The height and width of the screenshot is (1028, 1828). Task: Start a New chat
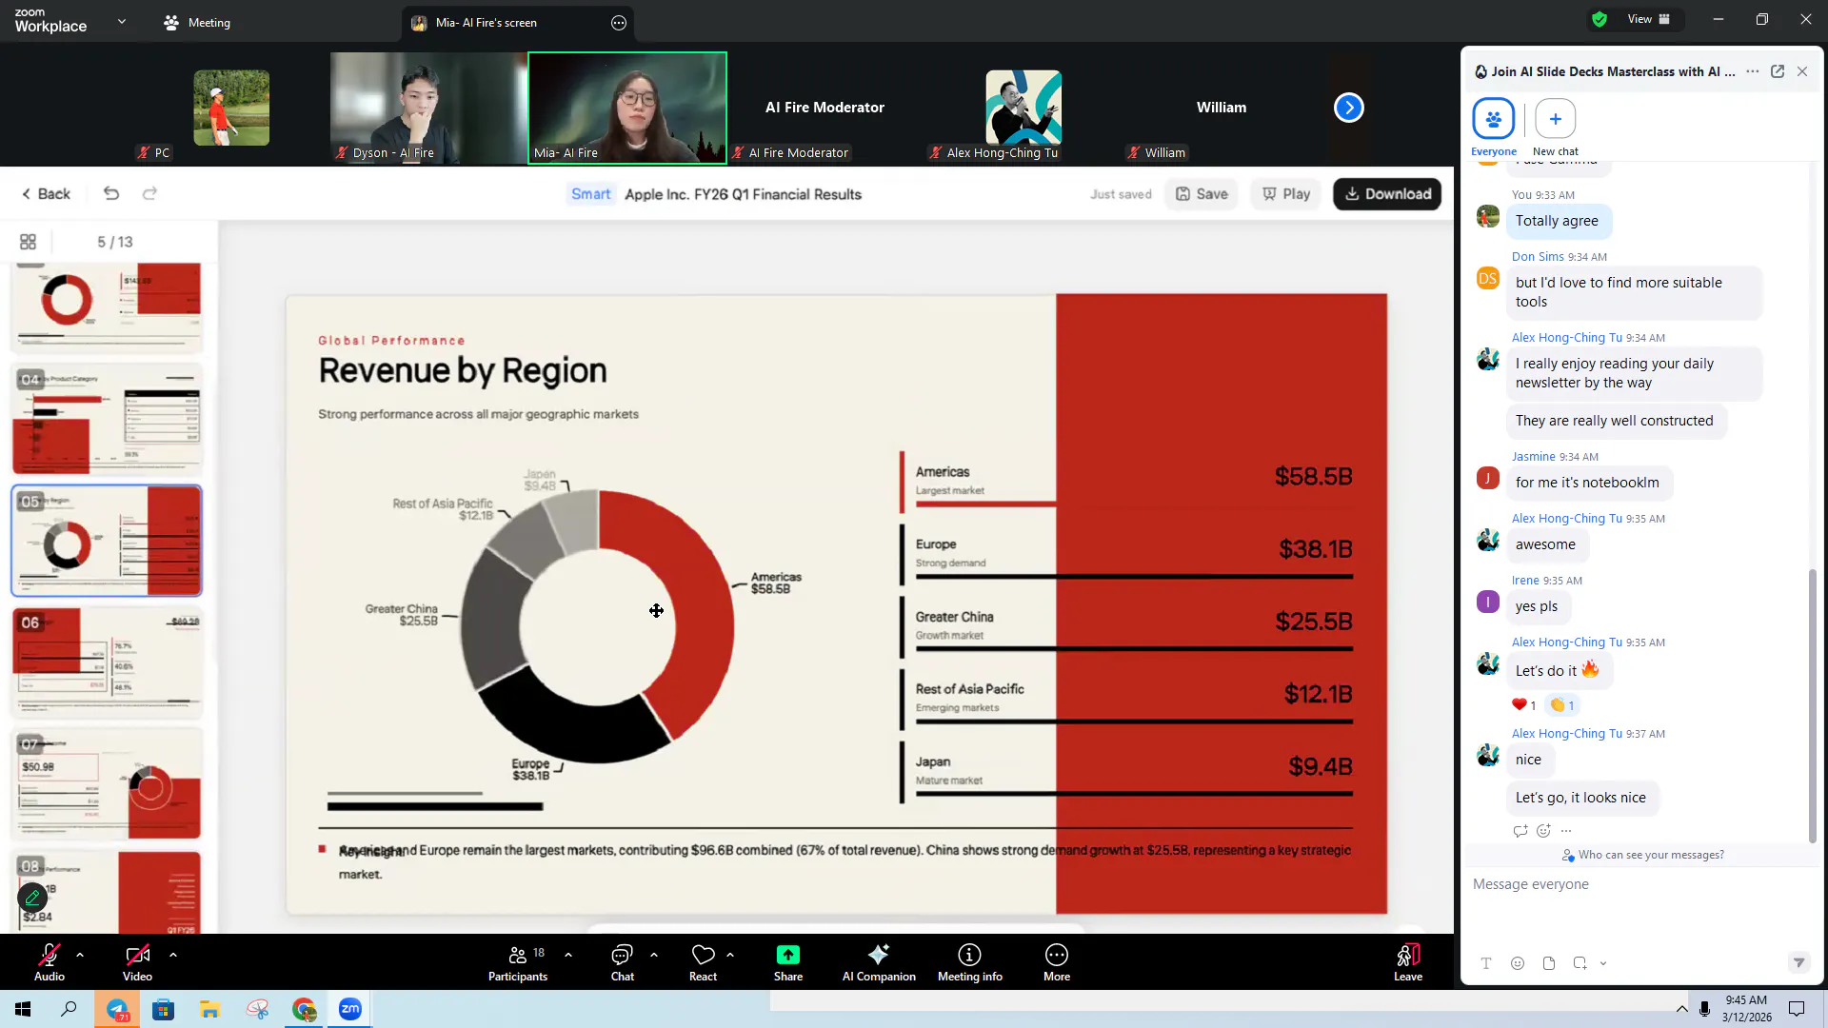pos(1556,128)
